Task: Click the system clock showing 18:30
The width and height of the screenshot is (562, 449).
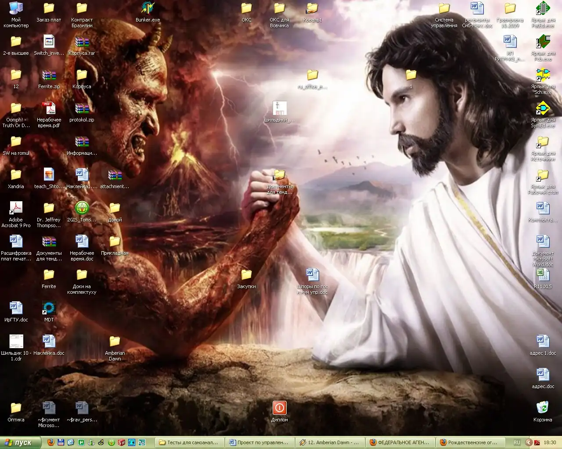Action: [x=550, y=442]
